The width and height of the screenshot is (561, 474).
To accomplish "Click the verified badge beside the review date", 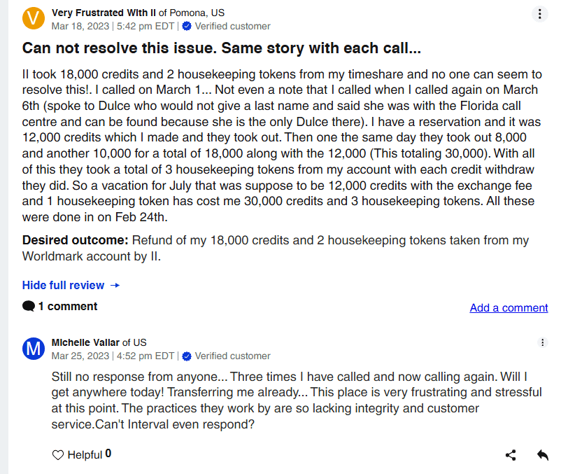I will click(186, 27).
